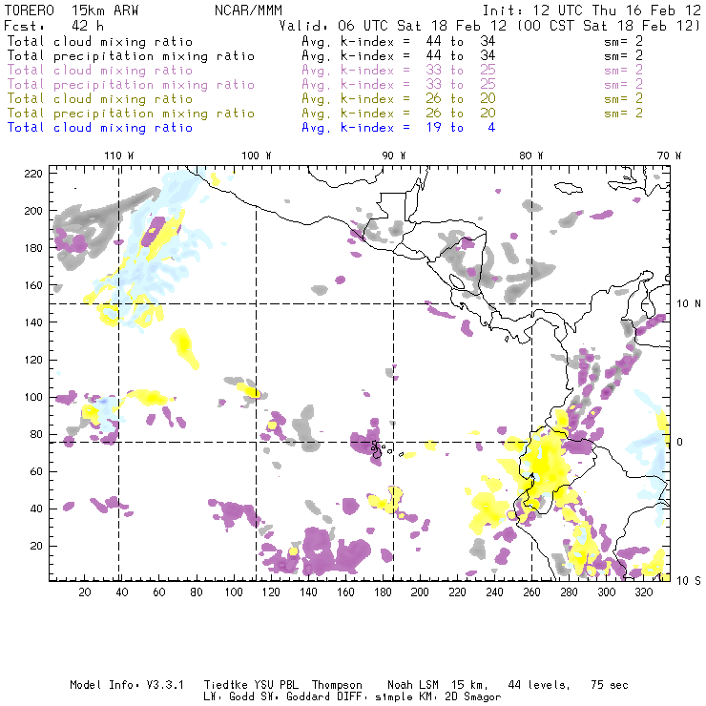Select the "Thompson" microphysics label in the footer
The height and width of the screenshot is (706, 706).
337,685
